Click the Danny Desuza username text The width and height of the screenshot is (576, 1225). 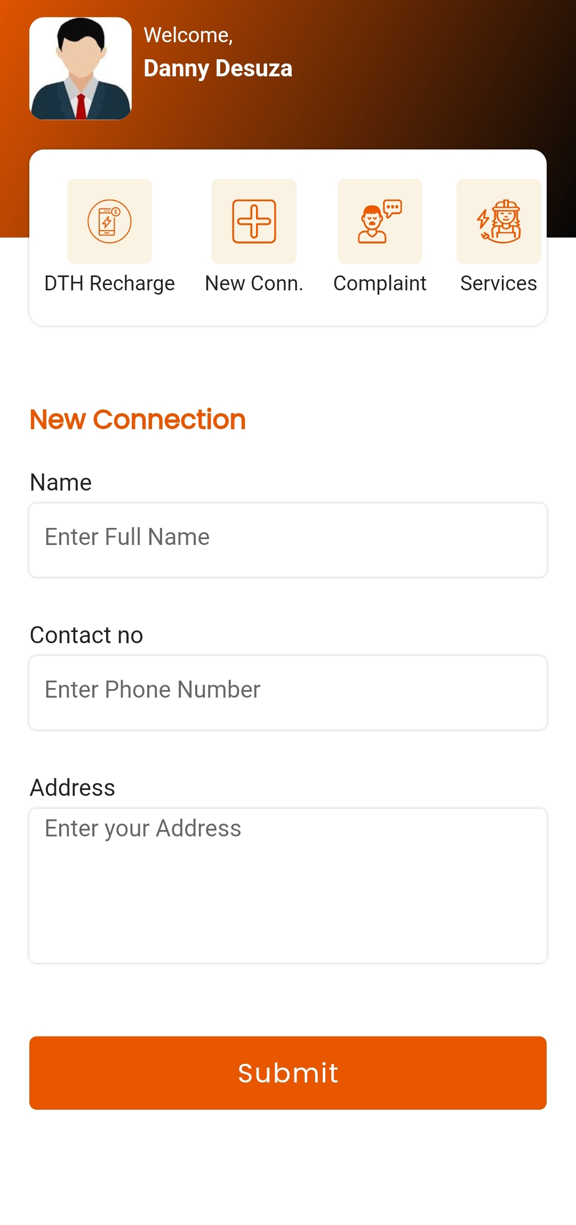tap(218, 68)
